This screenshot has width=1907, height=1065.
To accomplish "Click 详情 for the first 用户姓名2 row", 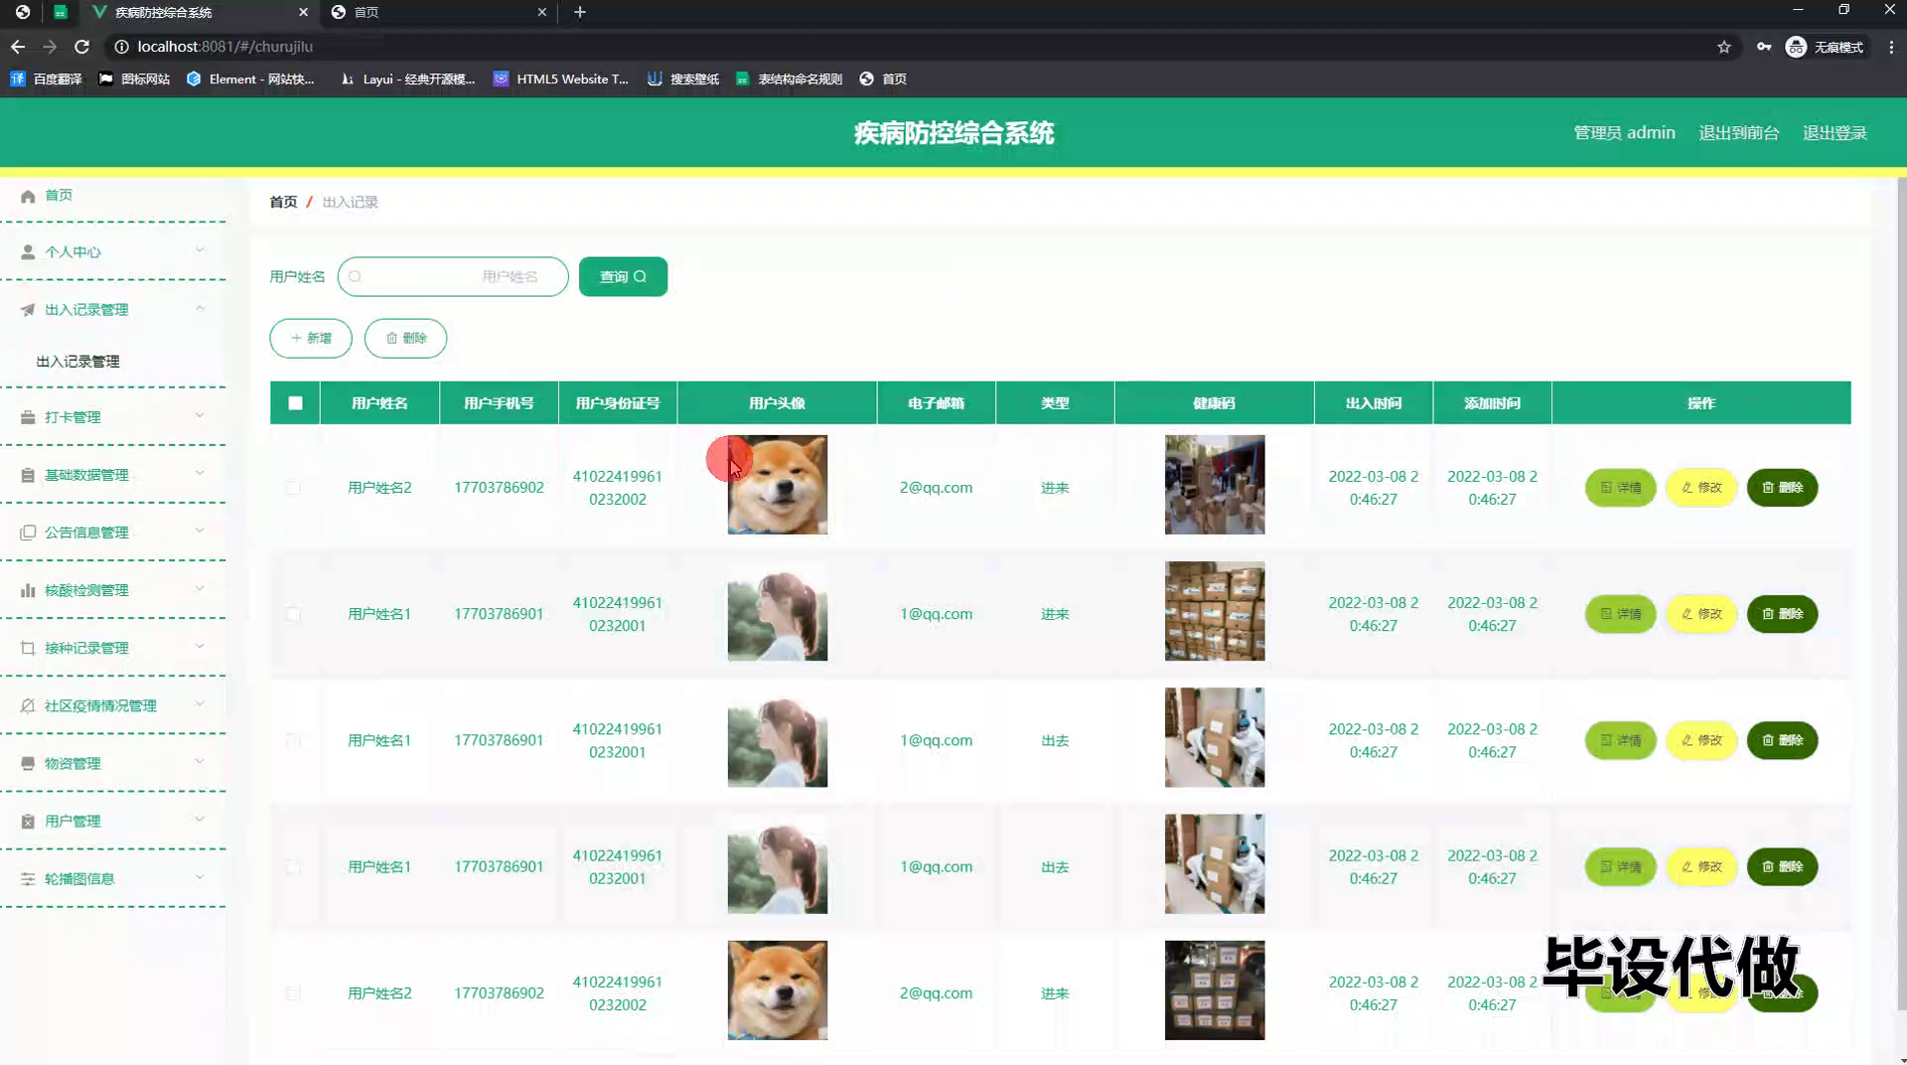I will pyautogui.click(x=1620, y=487).
